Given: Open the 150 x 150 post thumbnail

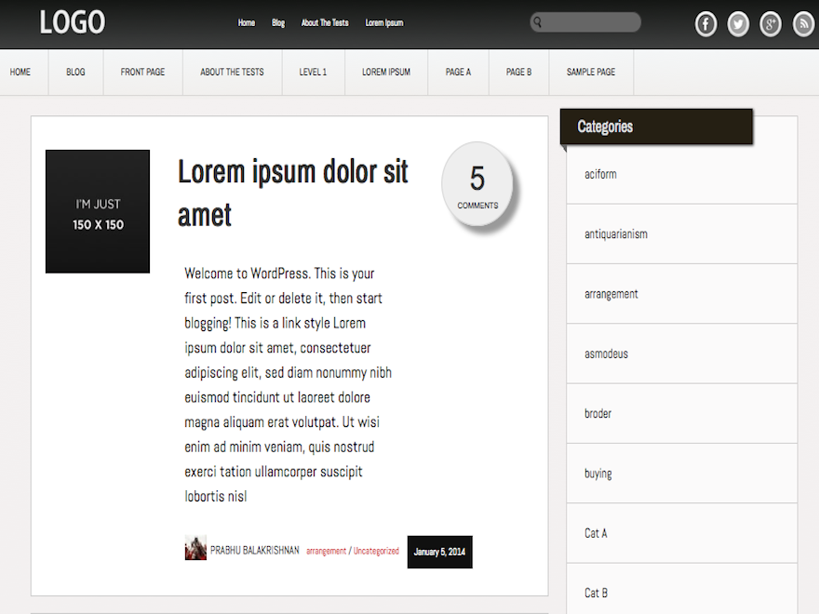Looking at the screenshot, I should [97, 211].
